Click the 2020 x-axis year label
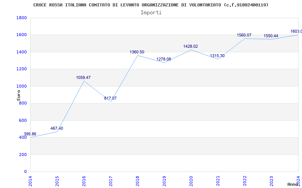This screenshot has height=188, width=302. pyautogui.click(x=191, y=180)
